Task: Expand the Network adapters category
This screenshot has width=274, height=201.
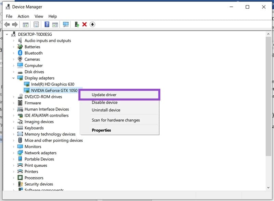Action: pos(14,153)
